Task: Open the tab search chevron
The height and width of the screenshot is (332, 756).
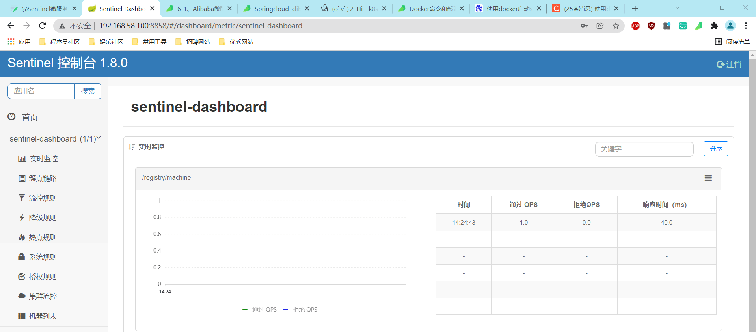Action: pyautogui.click(x=678, y=7)
